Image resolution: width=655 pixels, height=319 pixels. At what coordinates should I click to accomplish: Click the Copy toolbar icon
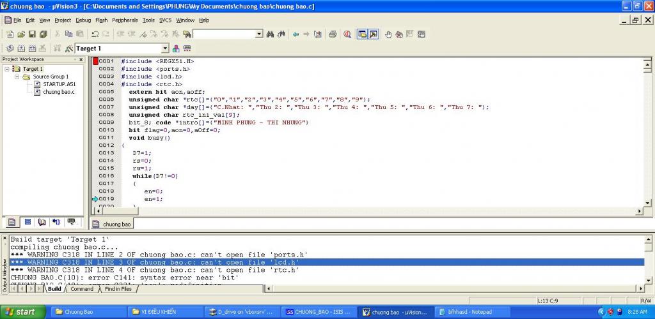pyautogui.click(x=69, y=34)
